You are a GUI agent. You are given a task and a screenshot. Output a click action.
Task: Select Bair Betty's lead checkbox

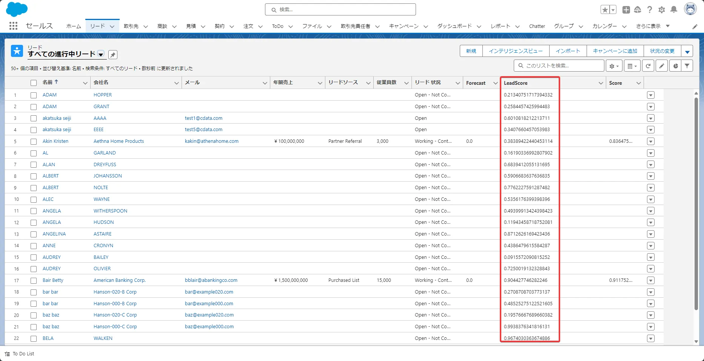[33, 280]
